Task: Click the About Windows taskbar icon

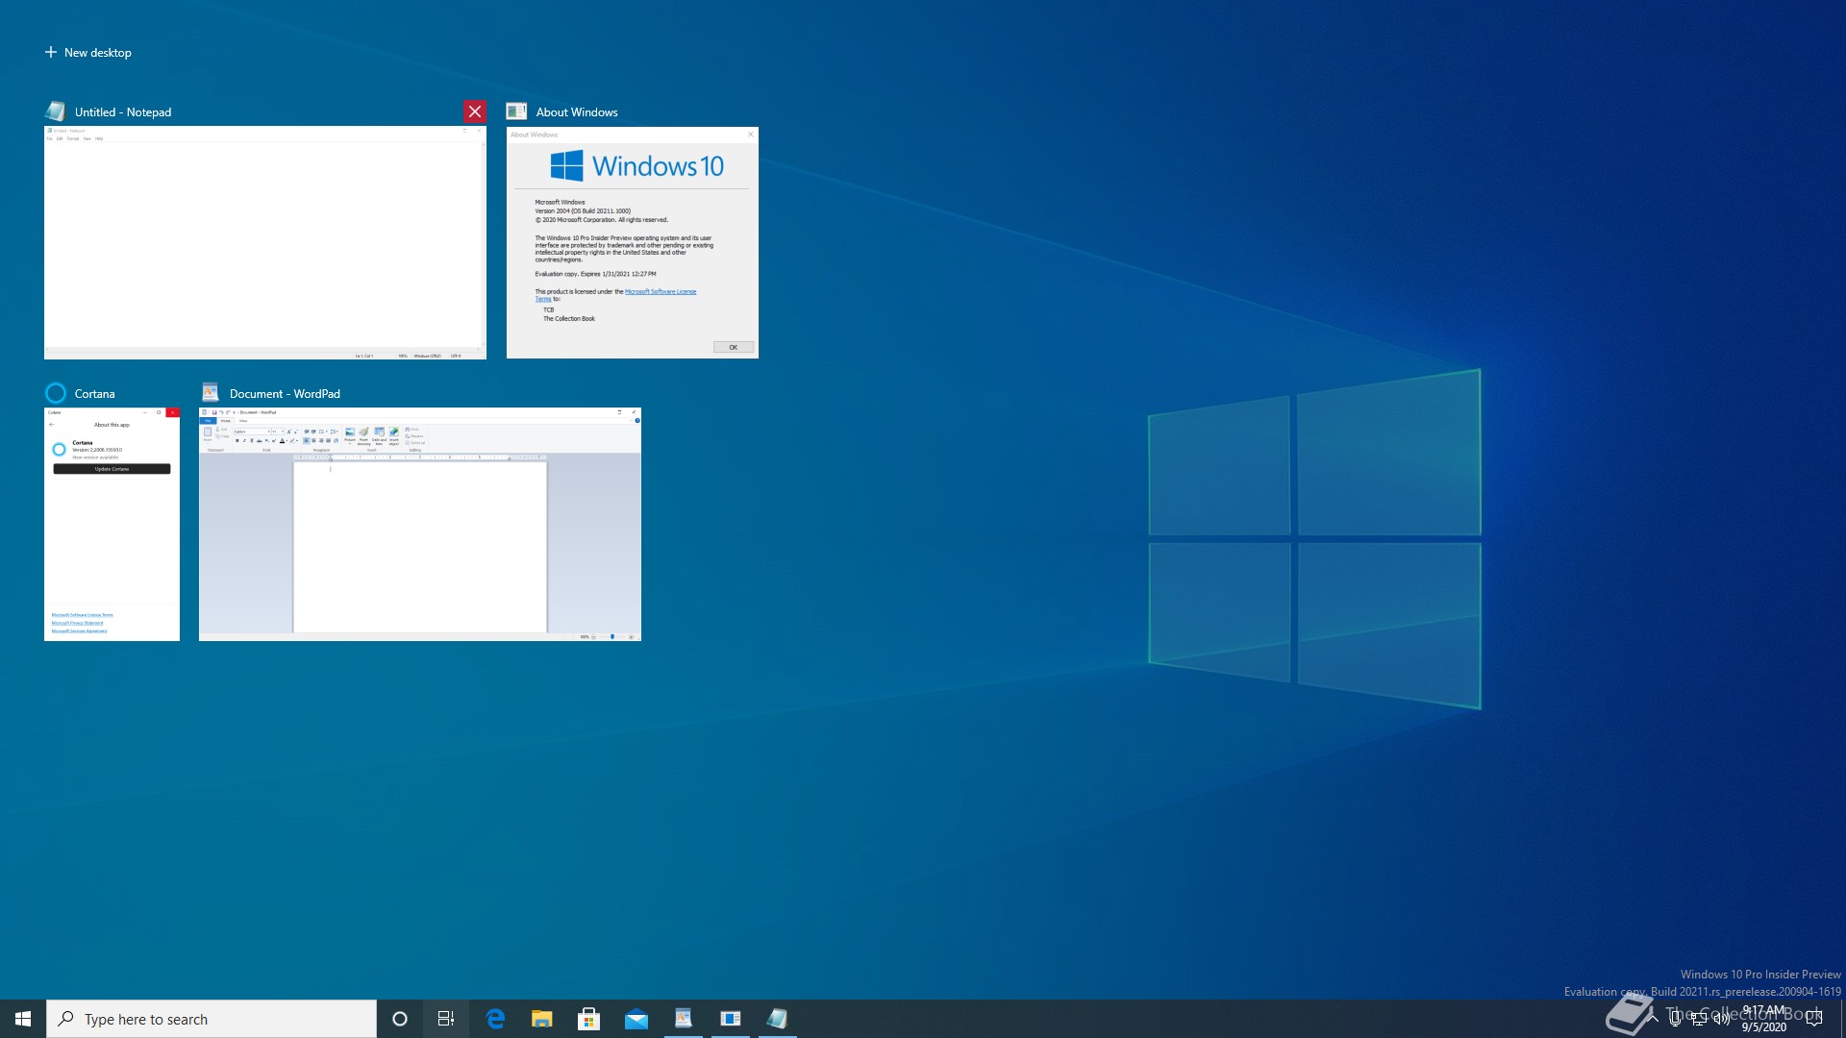Action: pyautogui.click(x=731, y=1019)
